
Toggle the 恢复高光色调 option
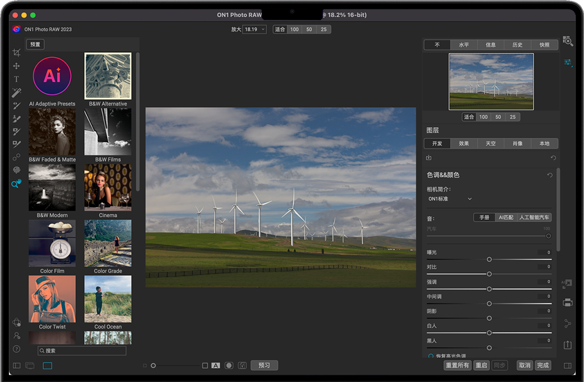click(431, 356)
